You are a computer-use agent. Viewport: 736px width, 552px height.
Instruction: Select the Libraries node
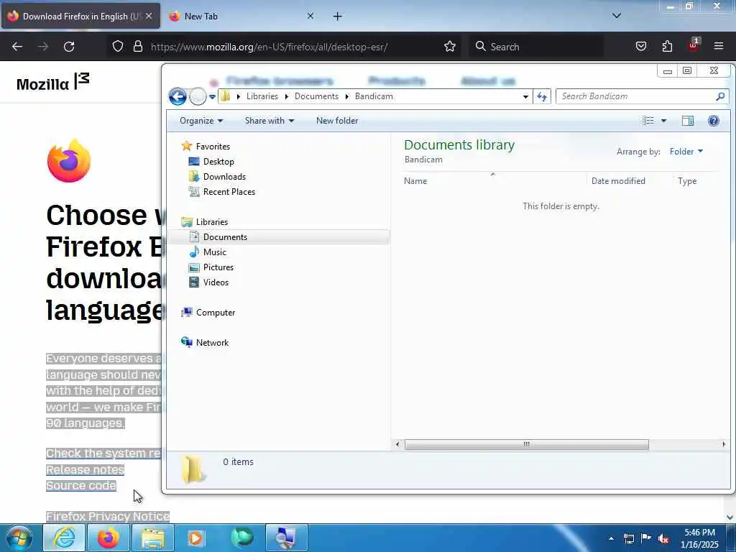(x=212, y=221)
